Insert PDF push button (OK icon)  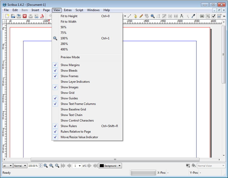[x=202, y=16]
